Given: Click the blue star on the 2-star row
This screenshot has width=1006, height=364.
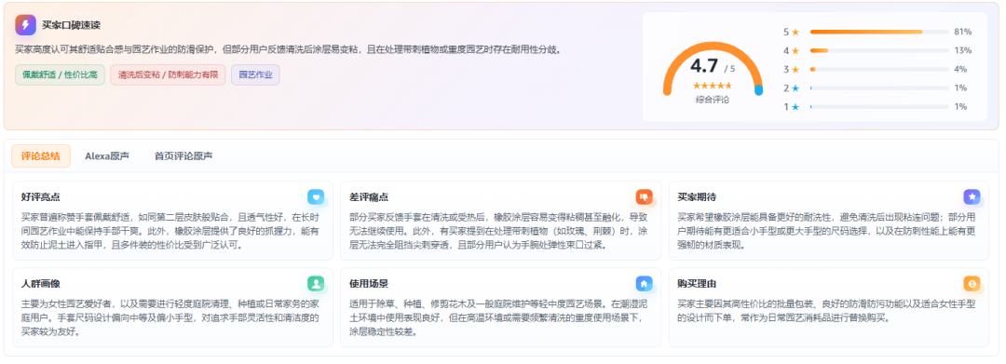Looking at the screenshot, I should [x=795, y=88].
